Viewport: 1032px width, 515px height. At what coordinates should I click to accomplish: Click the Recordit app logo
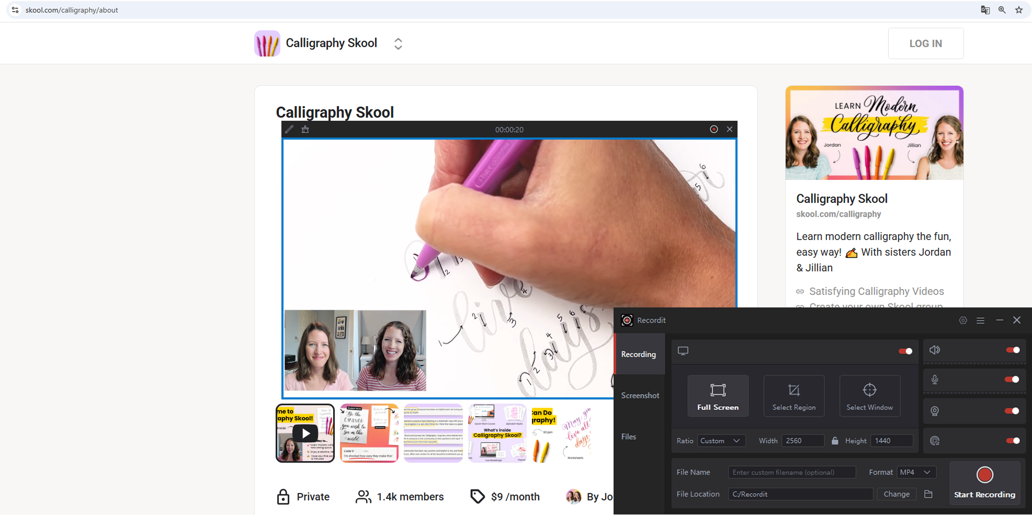627,320
